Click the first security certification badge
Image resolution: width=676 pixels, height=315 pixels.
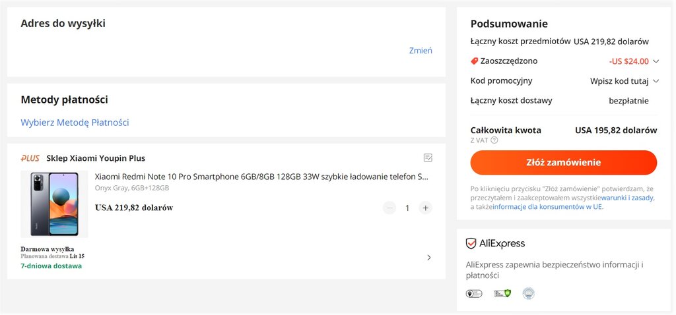click(x=474, y=293)
